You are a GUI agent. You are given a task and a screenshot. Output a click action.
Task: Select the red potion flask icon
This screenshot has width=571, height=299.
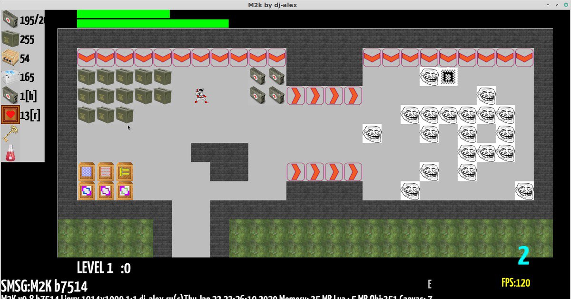(x=10, y=153)
